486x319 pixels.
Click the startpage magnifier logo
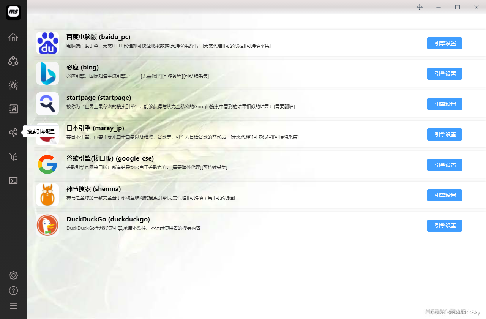47,104
